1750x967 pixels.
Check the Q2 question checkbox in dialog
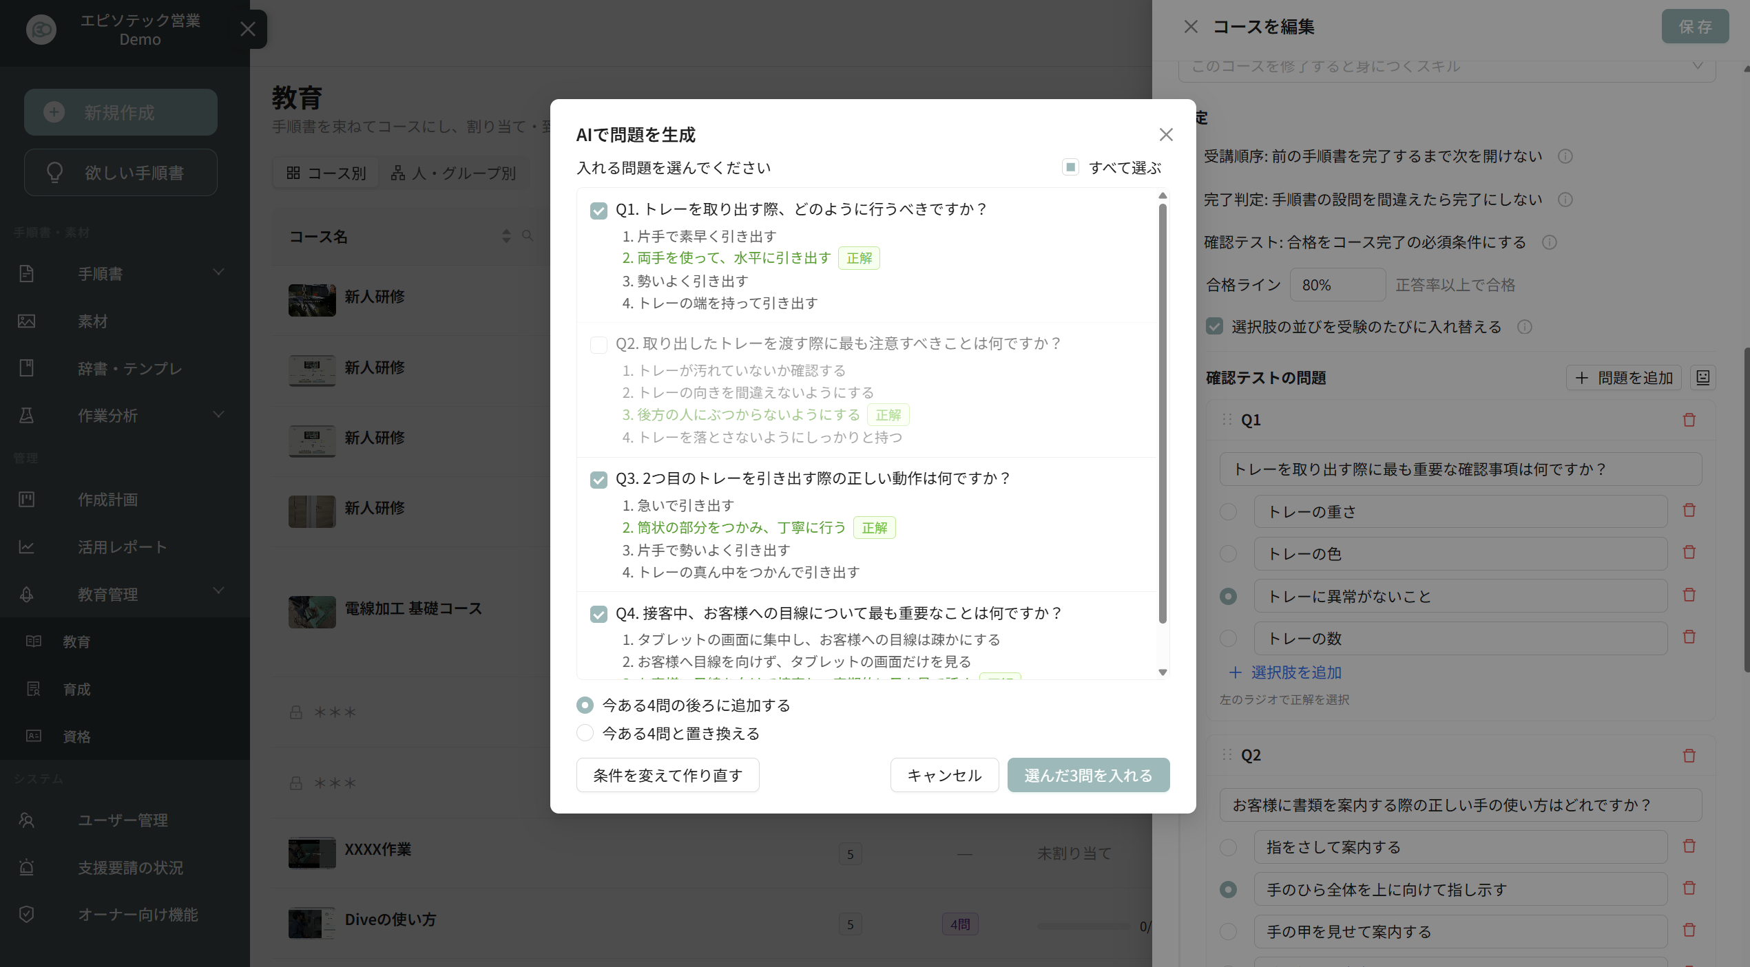[598, 344]
